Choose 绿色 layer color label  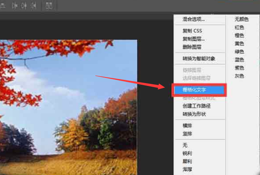click(239, 52)
